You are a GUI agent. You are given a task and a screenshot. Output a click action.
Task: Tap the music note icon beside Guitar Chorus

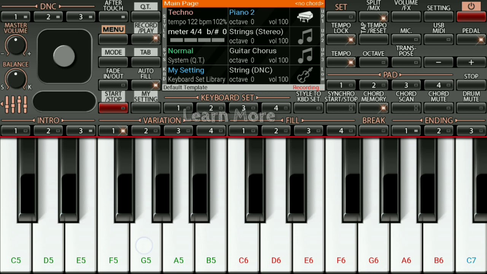click(305, 56)
